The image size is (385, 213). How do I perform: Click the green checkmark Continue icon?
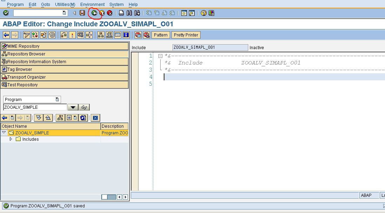pyautogui.click(x=5, y=13)
